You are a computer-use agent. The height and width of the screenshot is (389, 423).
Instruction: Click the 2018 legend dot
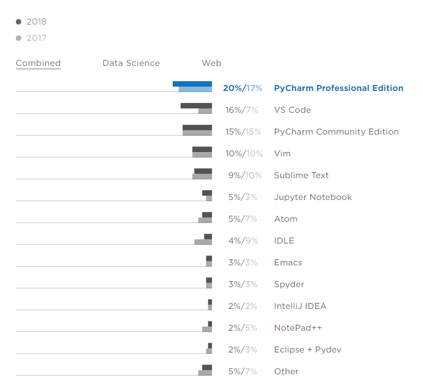pyautogui.click(x=19, y=22)
